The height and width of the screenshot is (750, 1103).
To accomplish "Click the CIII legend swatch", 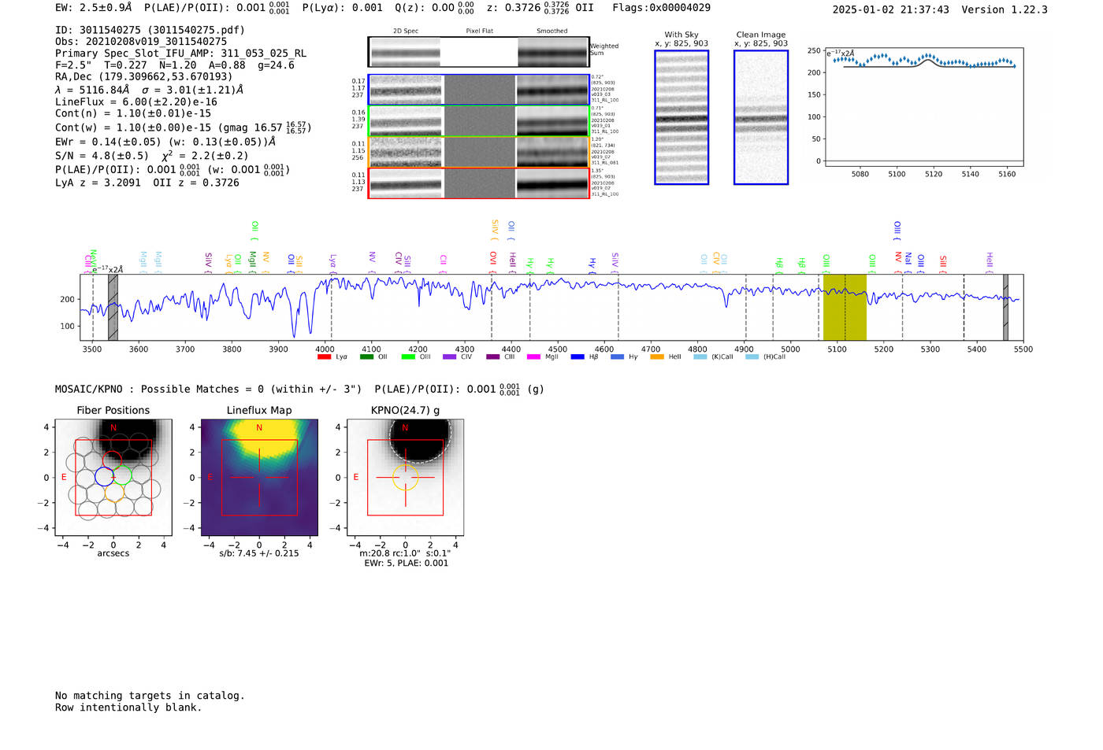I will coord(492,357).
